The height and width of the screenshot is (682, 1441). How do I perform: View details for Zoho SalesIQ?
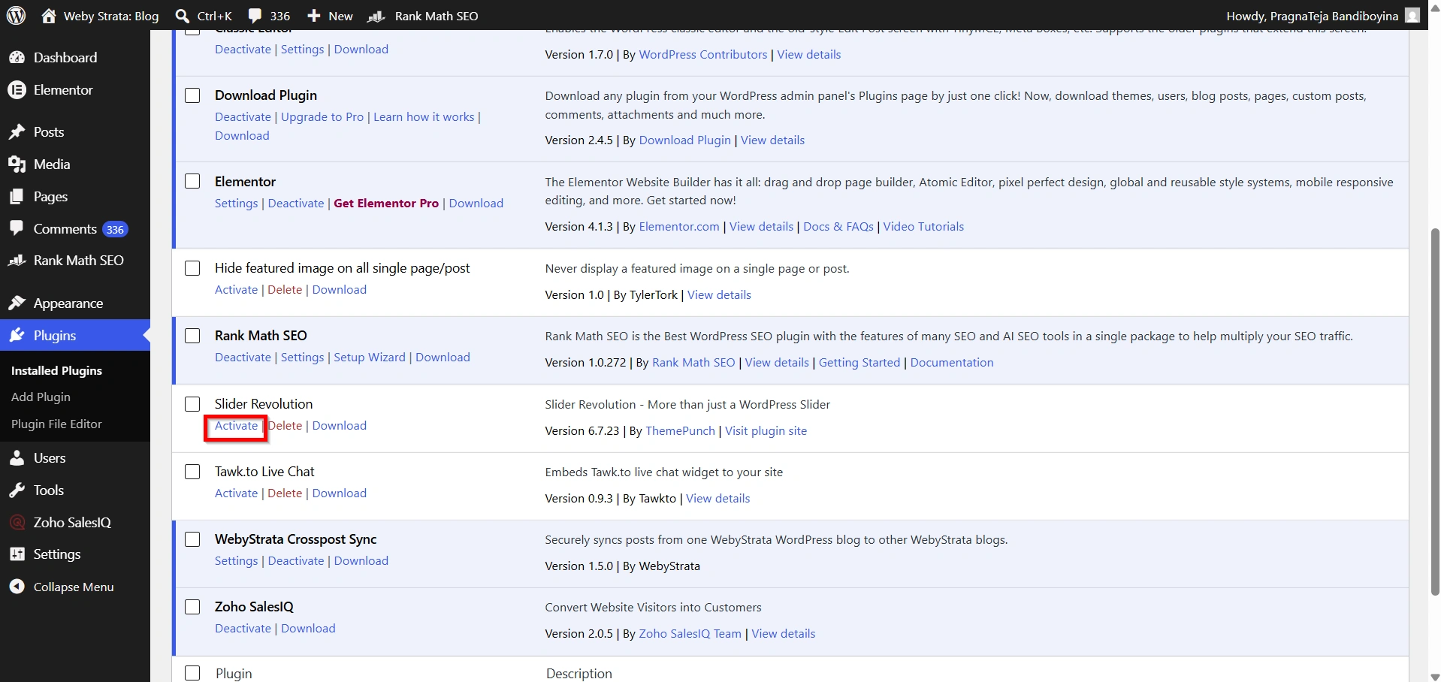[783, 634]
